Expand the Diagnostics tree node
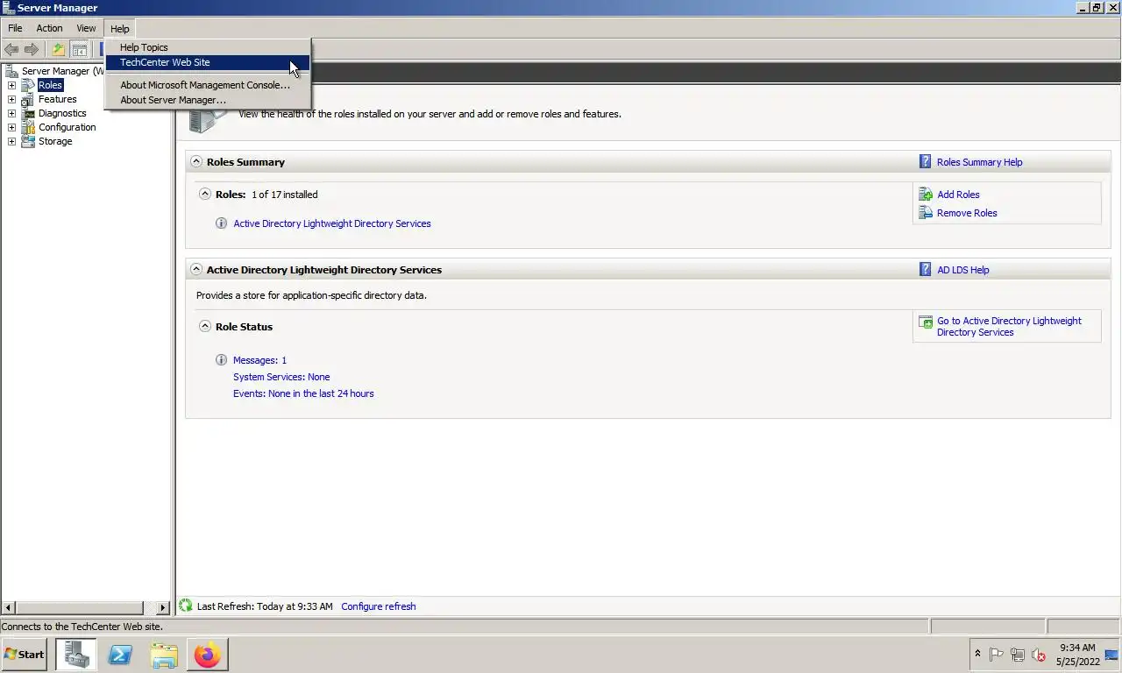Screen dimensions: 1122x673 click(x=11, y=113)
